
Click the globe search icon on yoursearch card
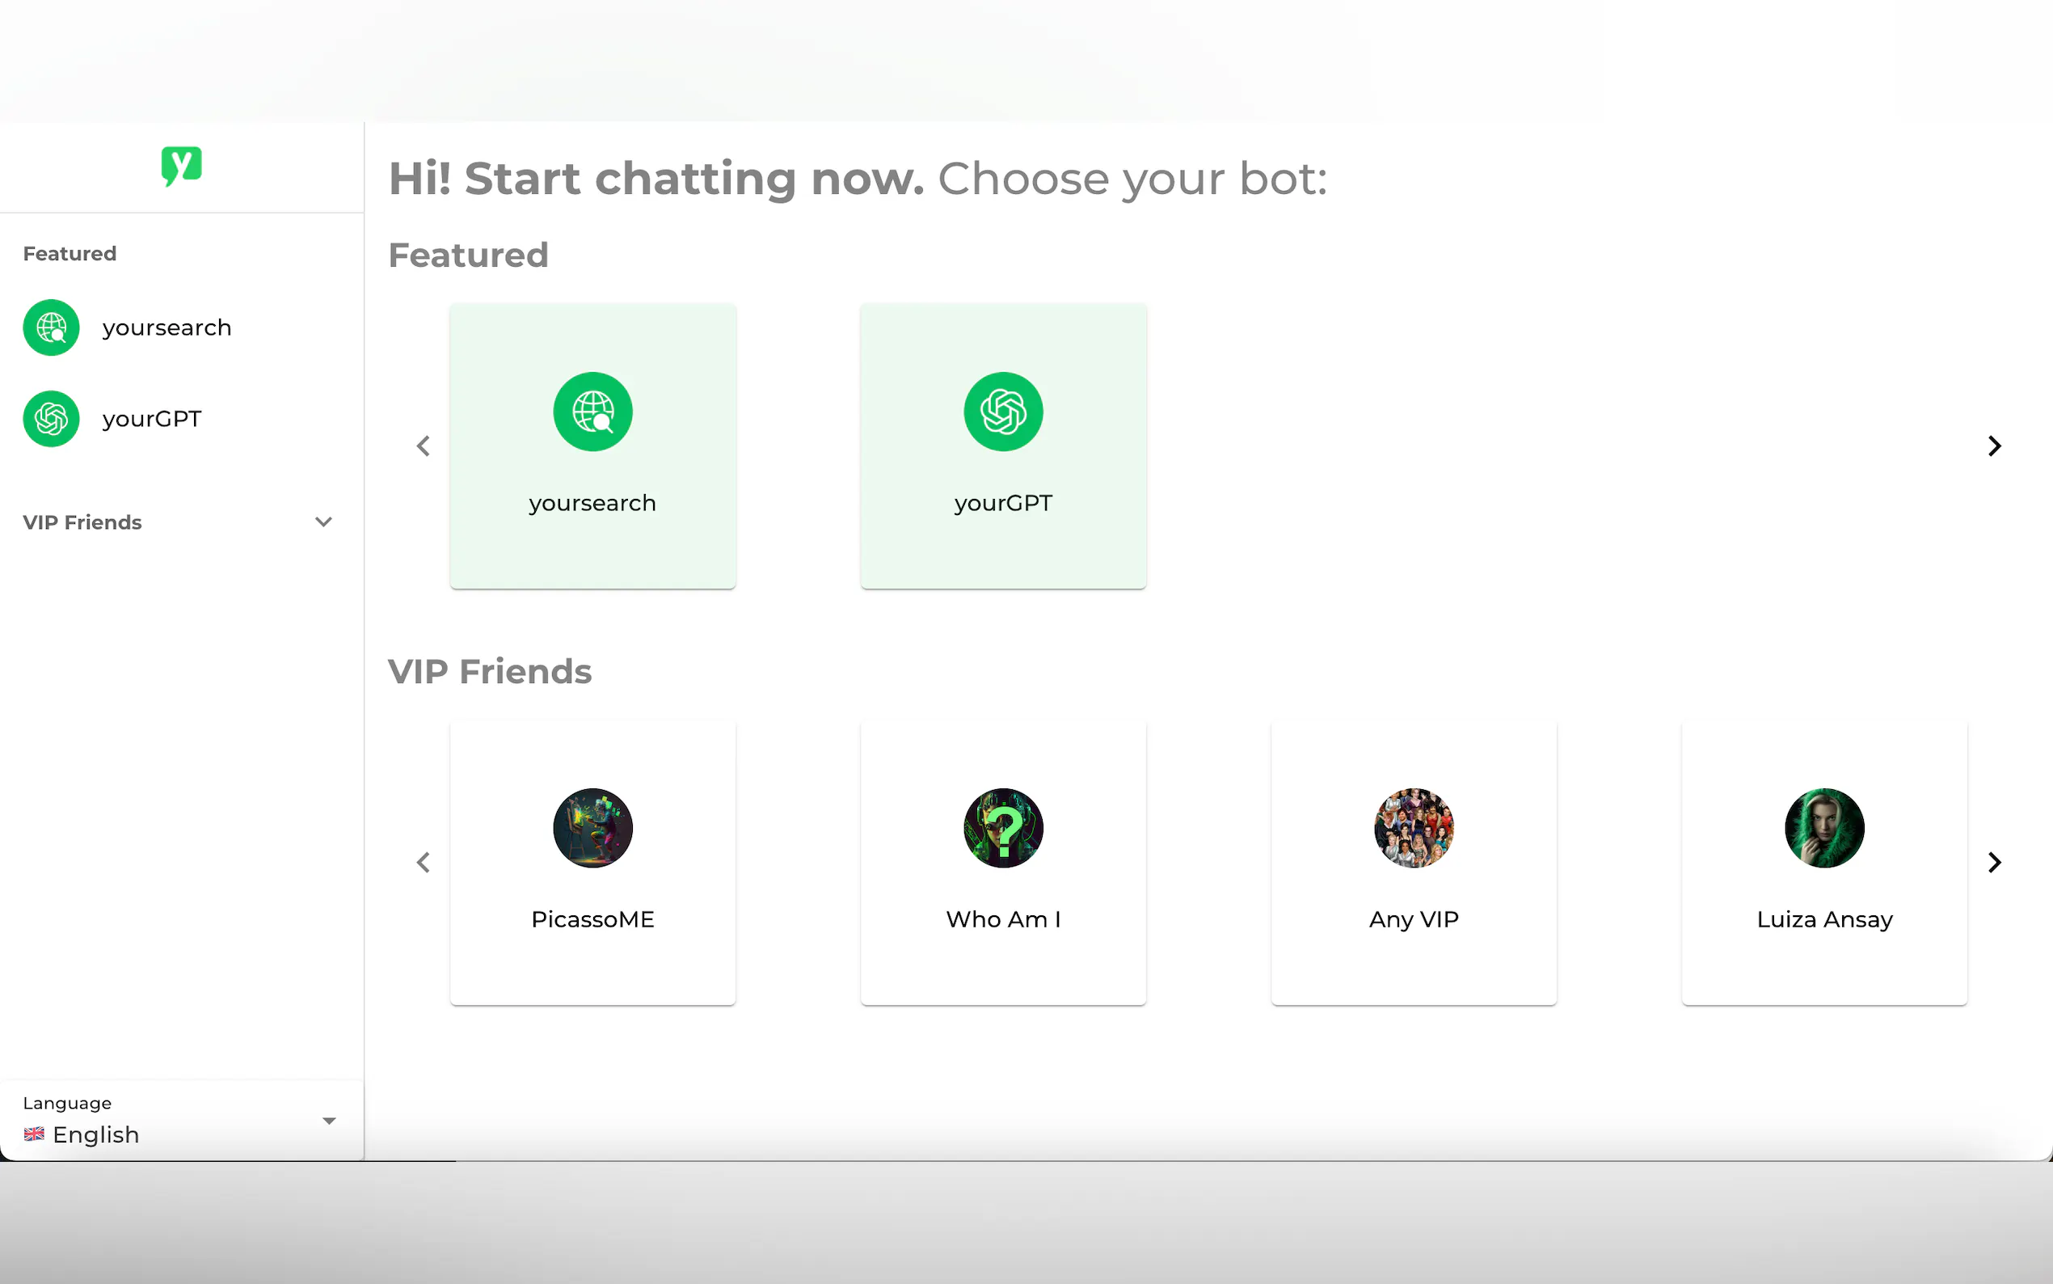(x=592, y=412)
